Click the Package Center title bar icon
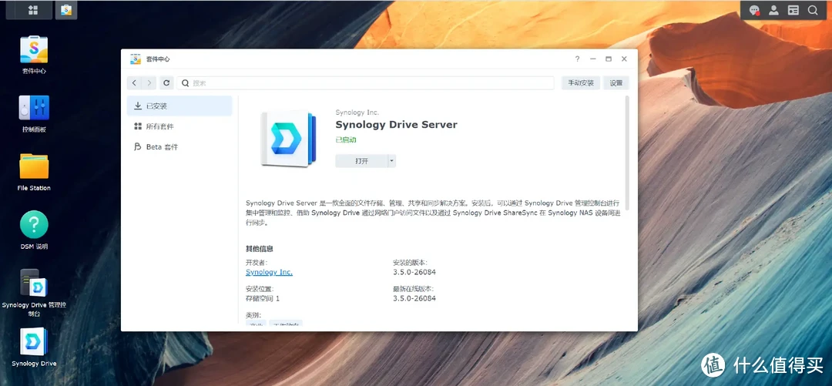The image size is (832, 386). [136, 59]
